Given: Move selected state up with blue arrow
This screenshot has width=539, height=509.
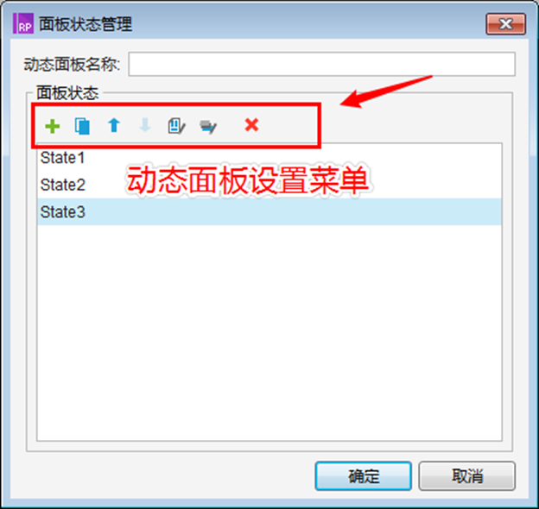Looking at the screenshot, I should 114,125.
